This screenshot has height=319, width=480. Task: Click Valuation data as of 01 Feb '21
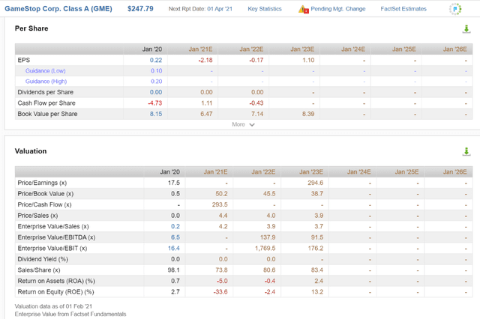point(53,306)
